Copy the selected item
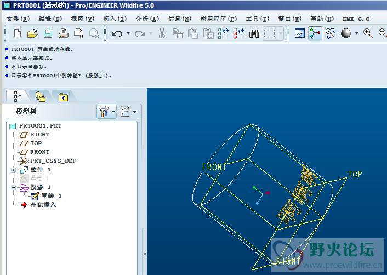 pyautogui.click(x=178, y=33)
